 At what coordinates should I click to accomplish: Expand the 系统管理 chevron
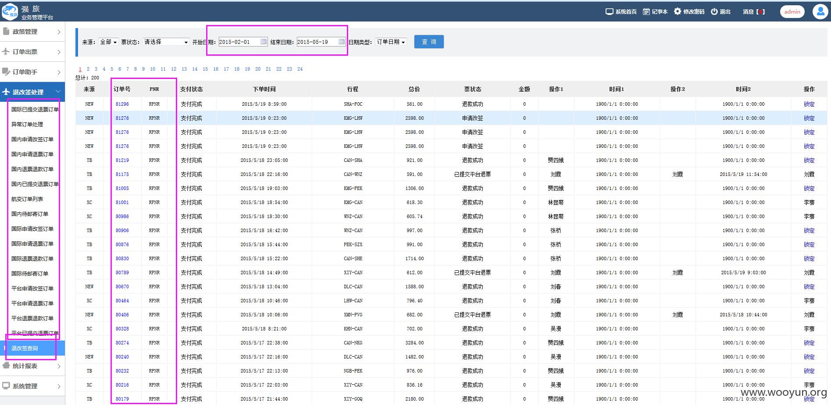point(59,386)
